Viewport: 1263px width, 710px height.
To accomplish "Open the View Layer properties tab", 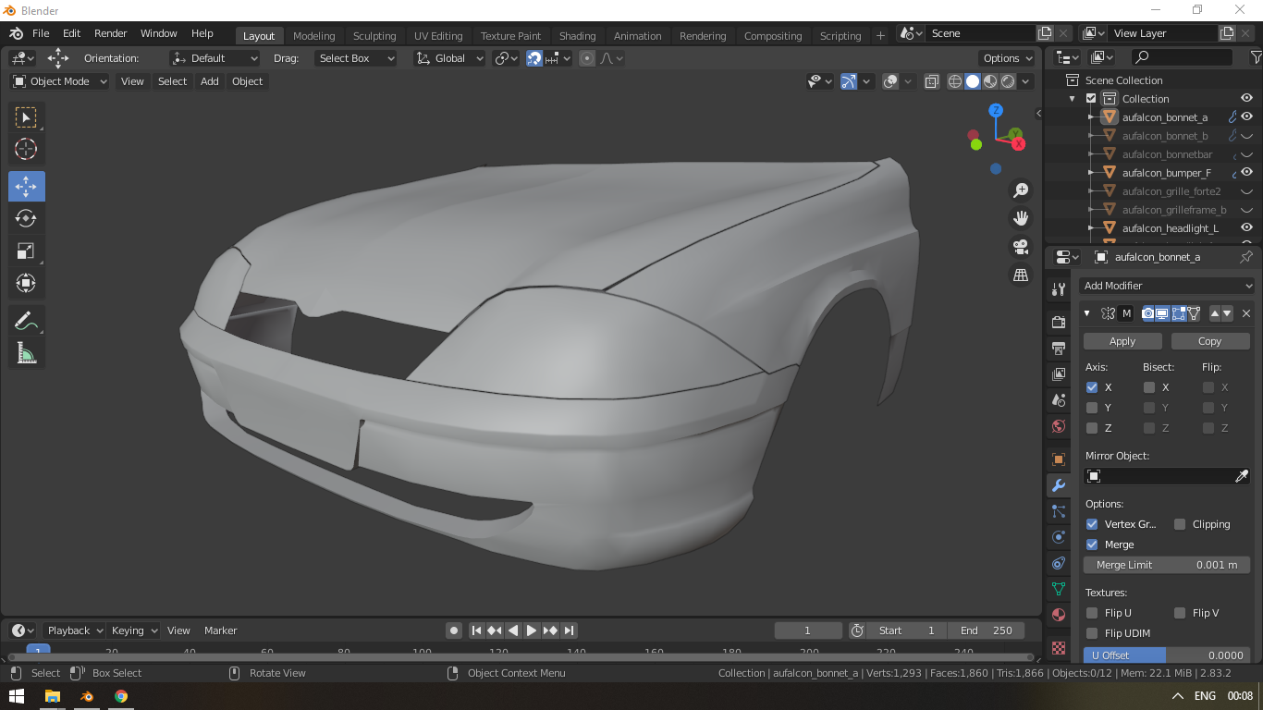I will click(x=1059, y=374).
